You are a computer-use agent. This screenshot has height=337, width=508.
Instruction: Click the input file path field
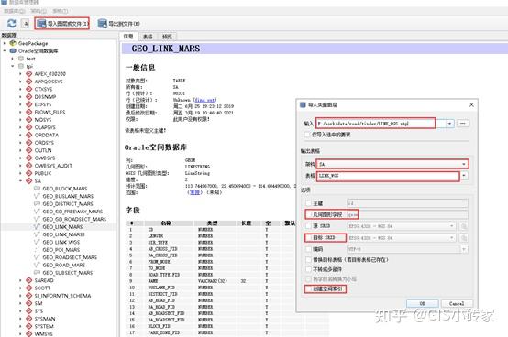pyautogui.click(x=375, y=124)
